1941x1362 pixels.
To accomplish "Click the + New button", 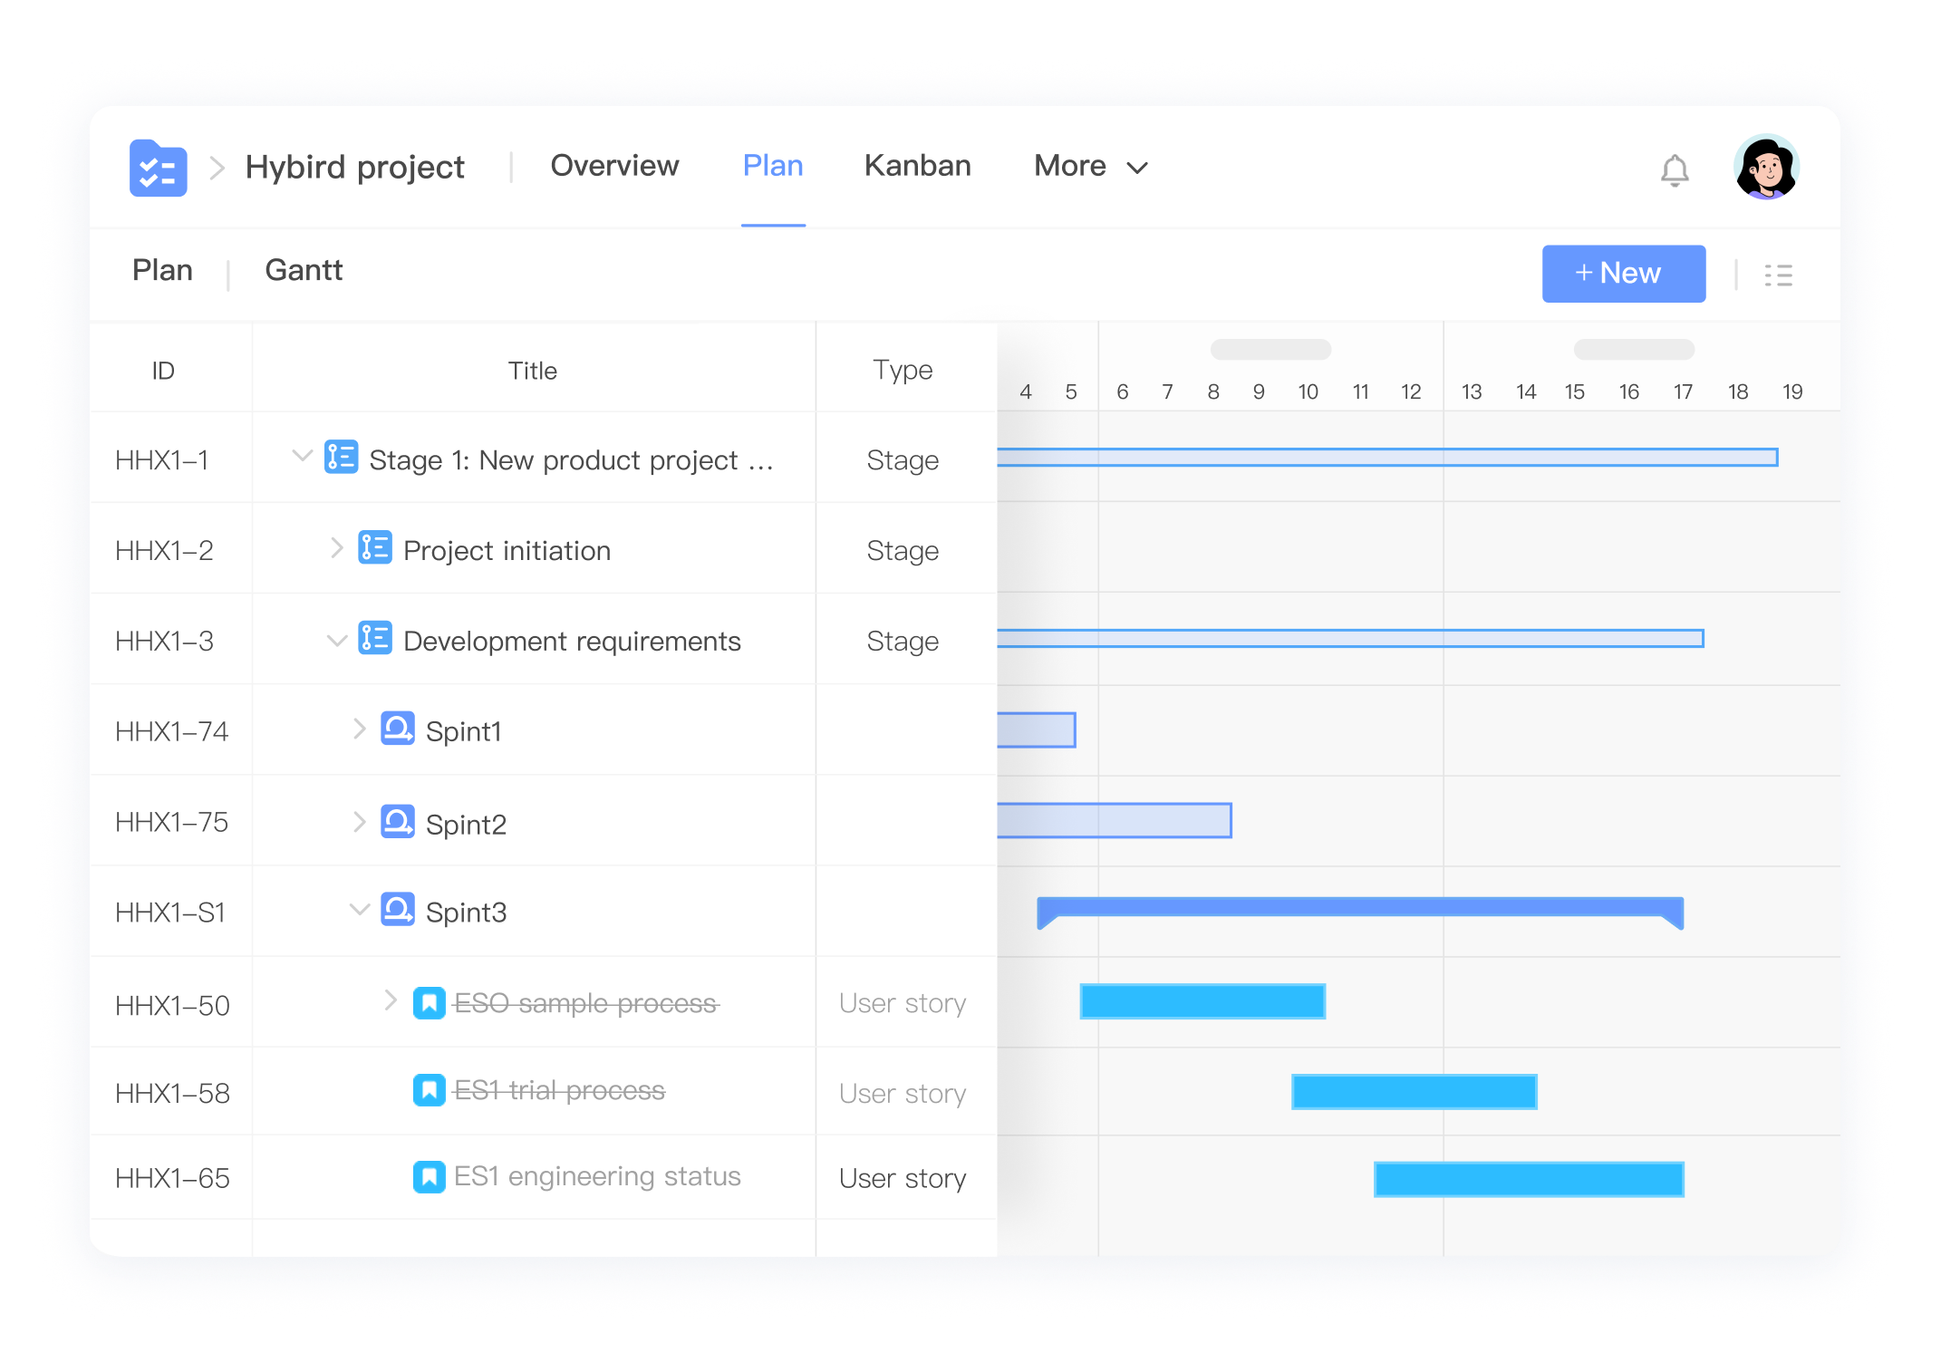I will point(1623,274).
